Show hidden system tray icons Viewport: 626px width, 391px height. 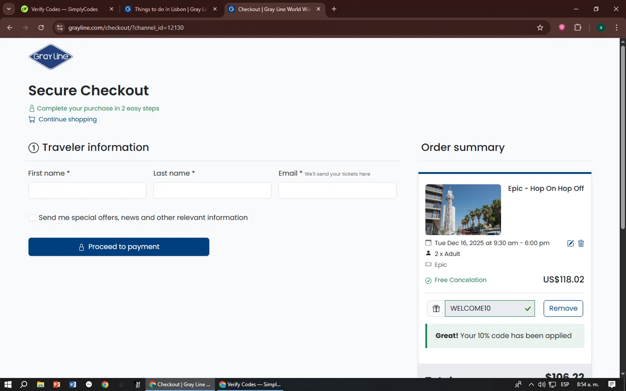click(531, 384)
